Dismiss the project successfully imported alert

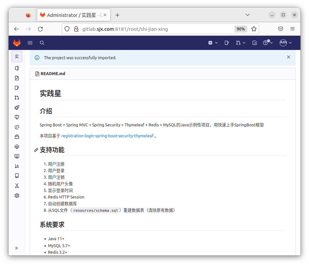289,57
